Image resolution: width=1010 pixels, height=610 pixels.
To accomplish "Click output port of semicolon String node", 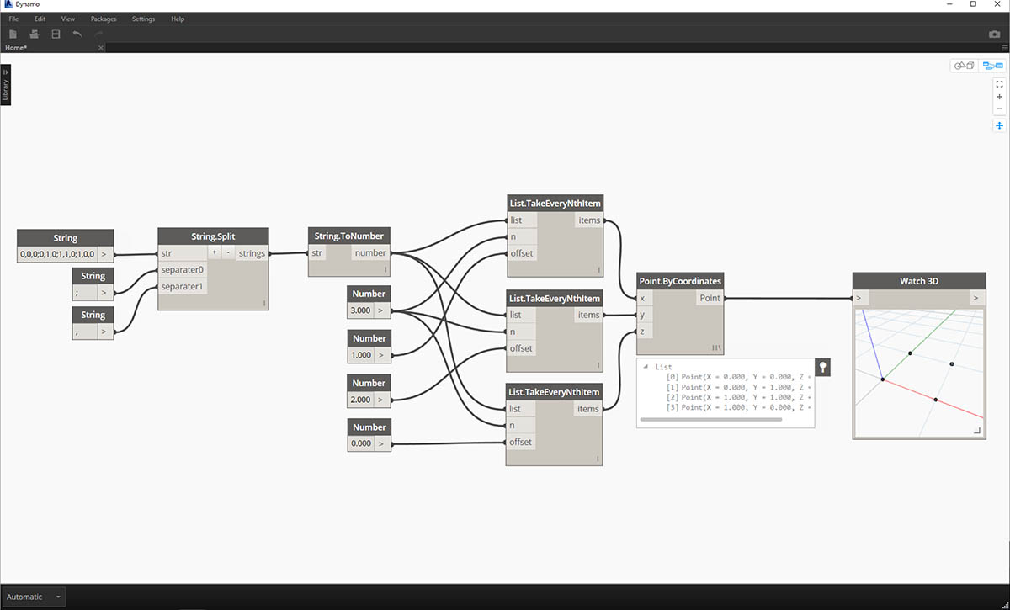I will point(104,292).
